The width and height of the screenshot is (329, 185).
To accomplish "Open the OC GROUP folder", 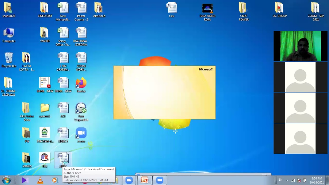I will coord(279,10).
